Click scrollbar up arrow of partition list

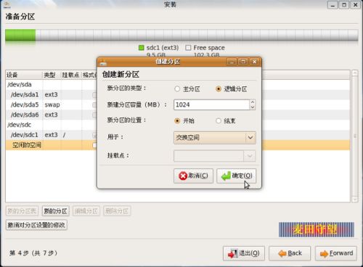(x=355, y=73)
